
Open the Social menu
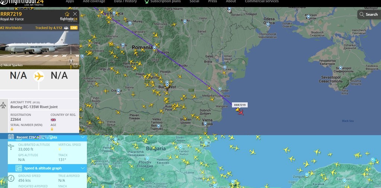click(x=194, y=1)
